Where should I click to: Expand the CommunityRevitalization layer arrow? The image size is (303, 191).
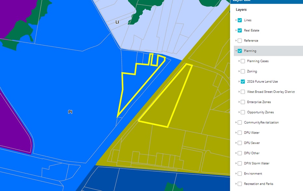tap(236, 122)
